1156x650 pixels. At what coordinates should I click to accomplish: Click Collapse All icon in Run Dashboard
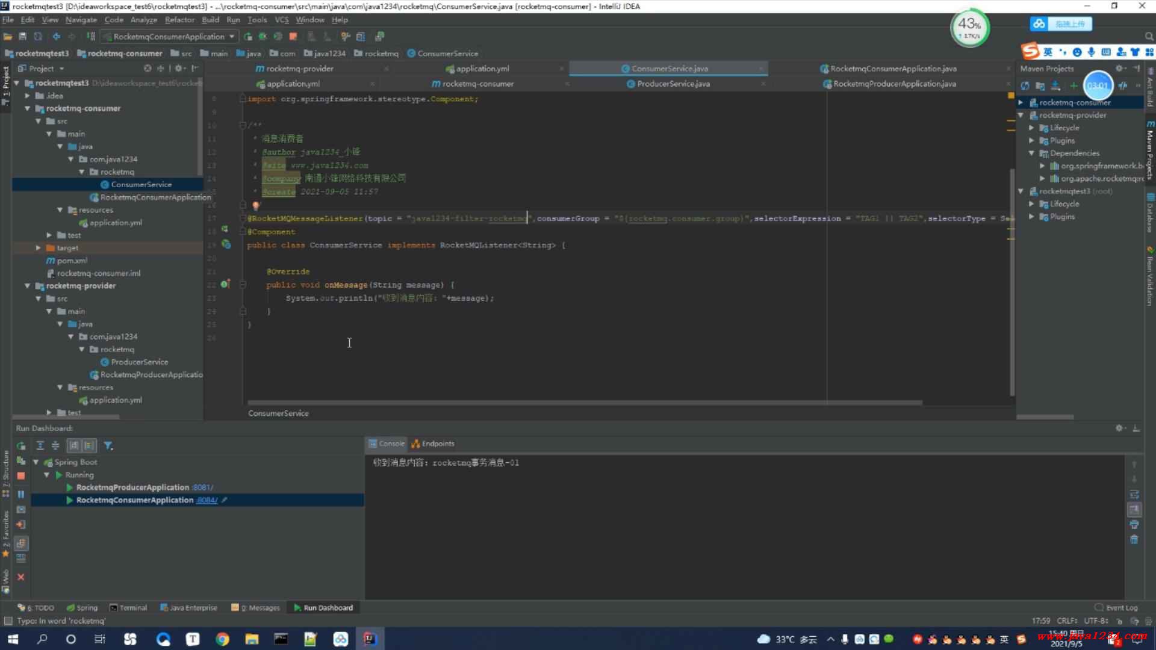pyautogui.click(x=55, y=446)
